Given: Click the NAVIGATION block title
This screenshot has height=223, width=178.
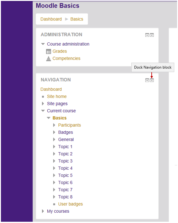Looking at the screenshot, I should click(x=56, y=80).
